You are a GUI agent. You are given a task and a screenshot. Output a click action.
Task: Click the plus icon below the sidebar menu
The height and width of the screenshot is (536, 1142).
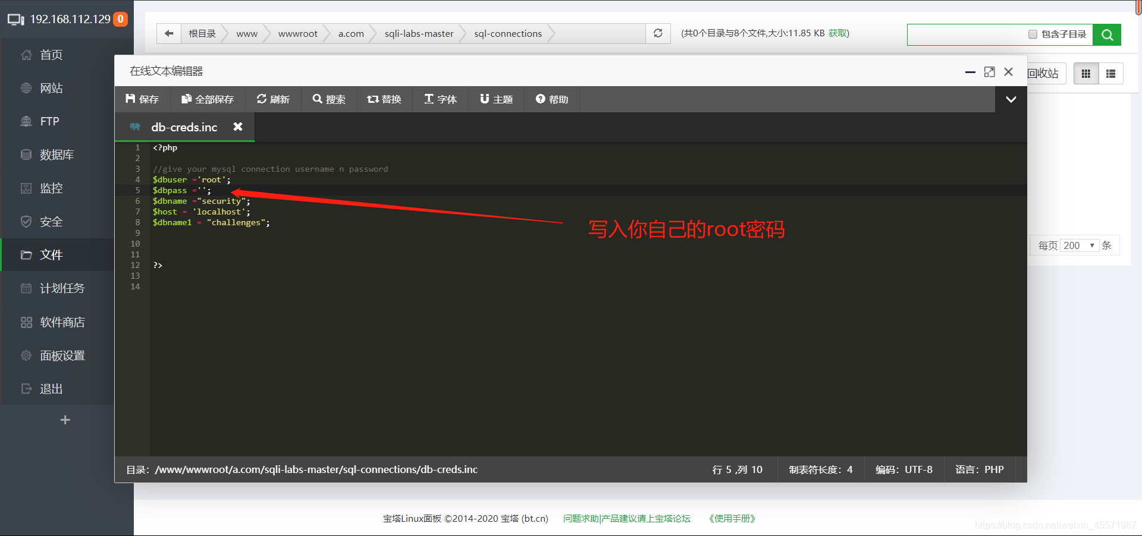[65, 420]
